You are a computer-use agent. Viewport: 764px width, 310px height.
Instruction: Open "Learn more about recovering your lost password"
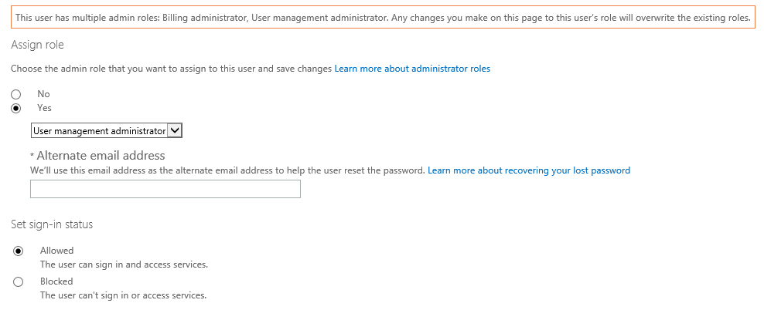coord(529,170)
